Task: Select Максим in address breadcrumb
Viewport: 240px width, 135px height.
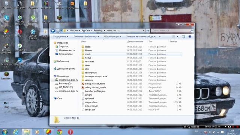Action: pyautogui.click(x=73, y=31)
